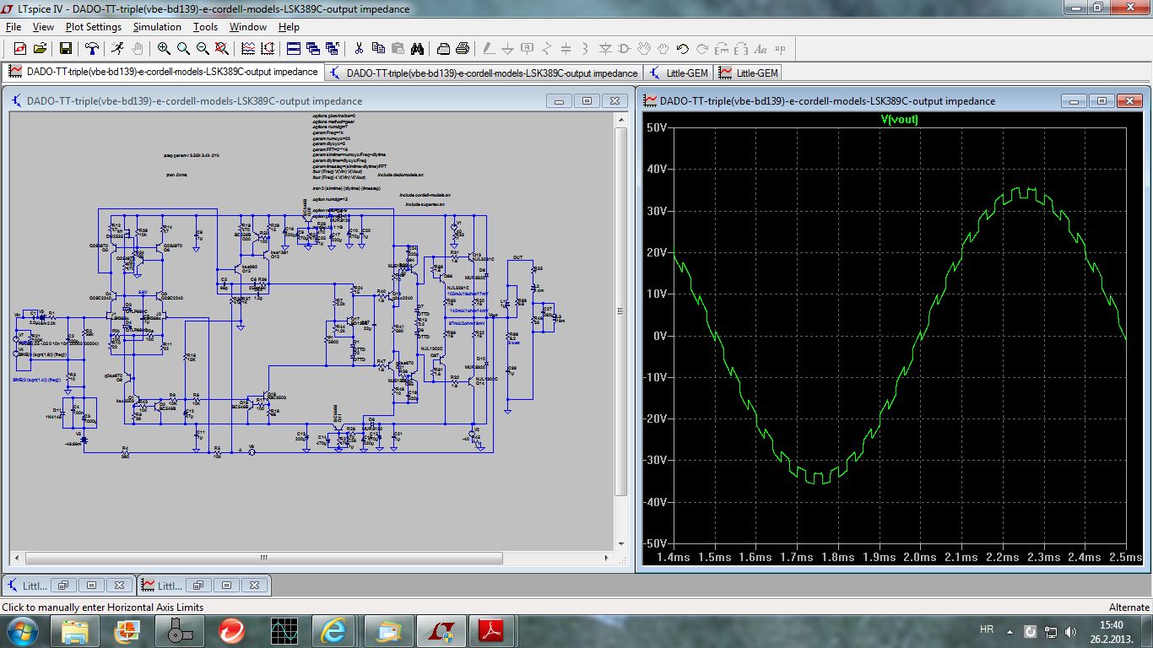Switch to the Little-GEM schematic tab
Screen dimensions: 1153x648
pos(679,73)
